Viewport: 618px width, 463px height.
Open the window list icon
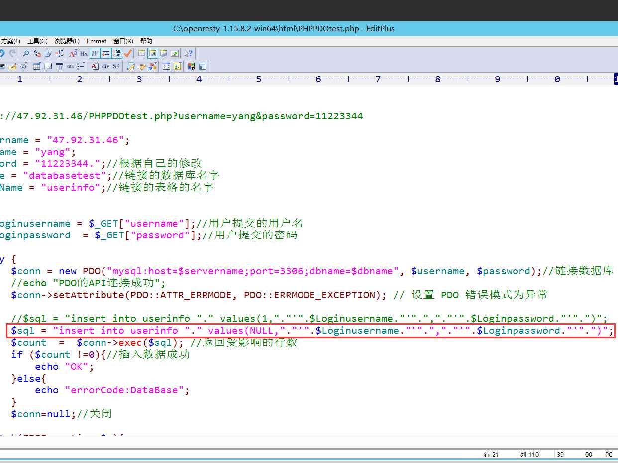(142, 53)
